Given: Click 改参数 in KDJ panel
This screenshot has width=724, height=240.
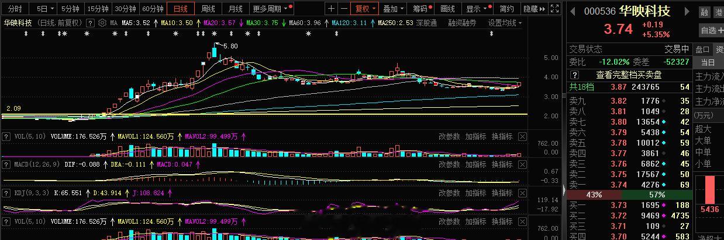Looking at the screenshot, I should (x=450, y=193).
